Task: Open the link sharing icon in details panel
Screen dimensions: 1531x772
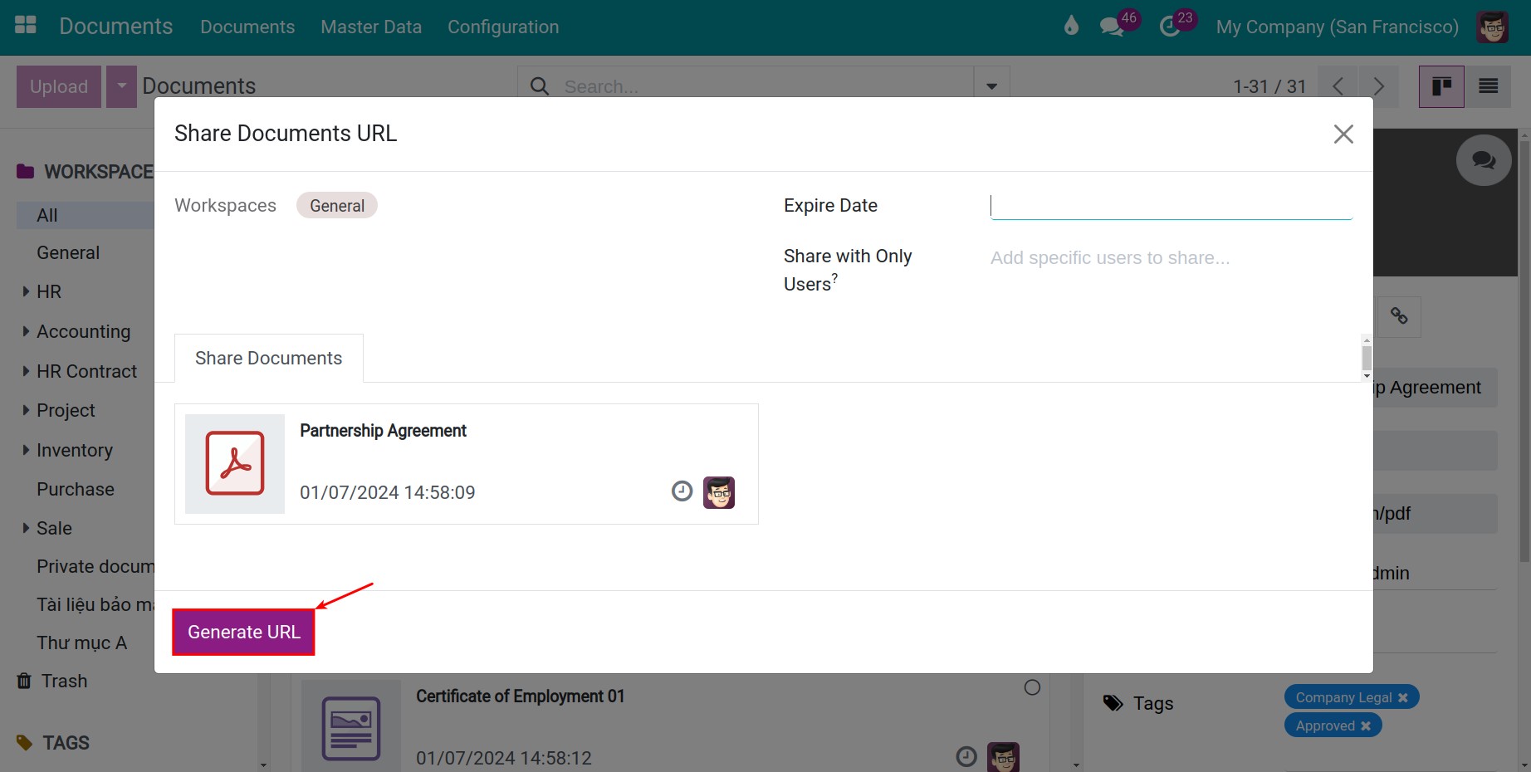Action: pos(1400,316)
